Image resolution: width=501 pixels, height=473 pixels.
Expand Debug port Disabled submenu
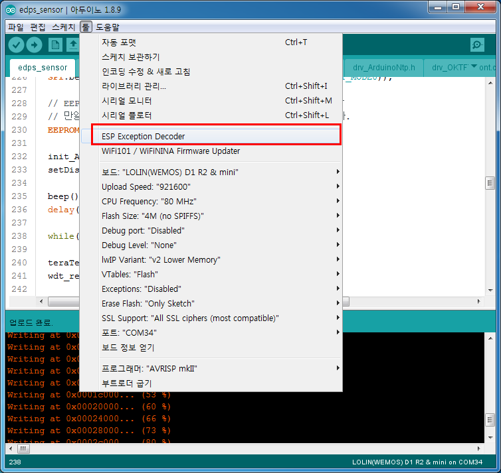click(x=211, y=231)
